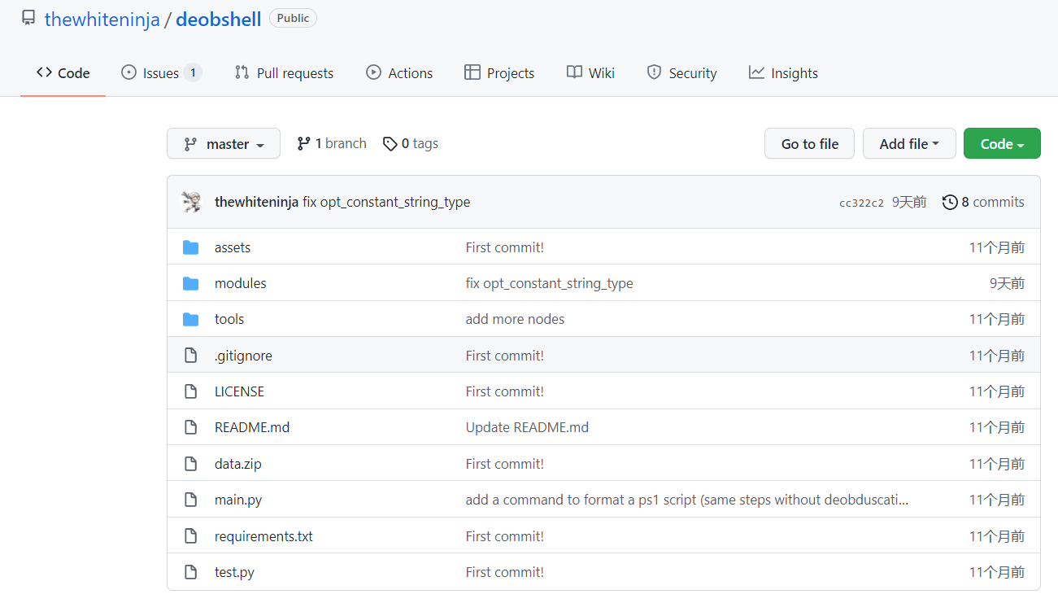
Task: Open the Projects tab
Action: coord(499,73)
